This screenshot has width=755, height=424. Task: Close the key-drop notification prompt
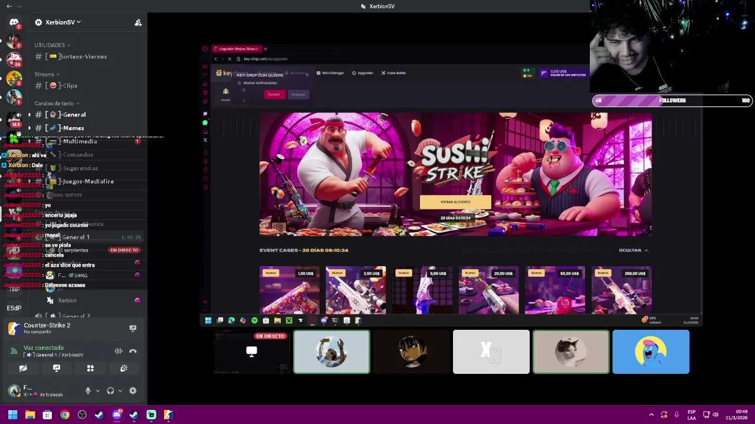(307, 75)
